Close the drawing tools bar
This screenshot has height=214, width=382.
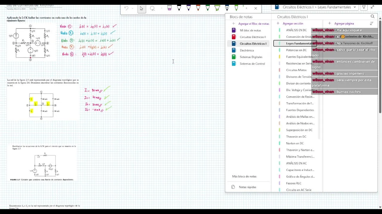255,8
